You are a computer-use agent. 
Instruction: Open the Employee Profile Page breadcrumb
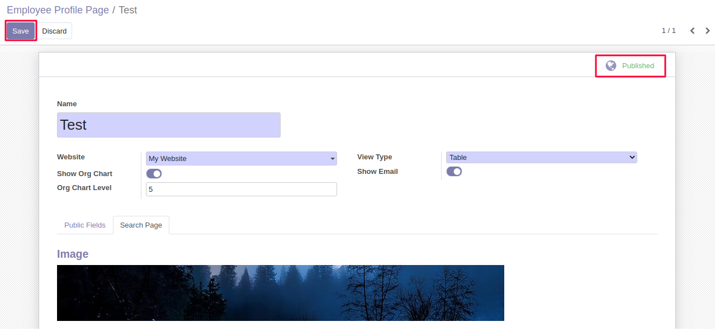pyautogui.click(x=58, y=10)
